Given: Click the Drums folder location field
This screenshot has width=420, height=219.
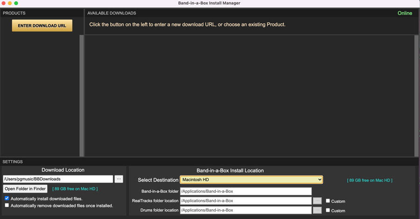Looking at the screenshot, I should (246, 210).
